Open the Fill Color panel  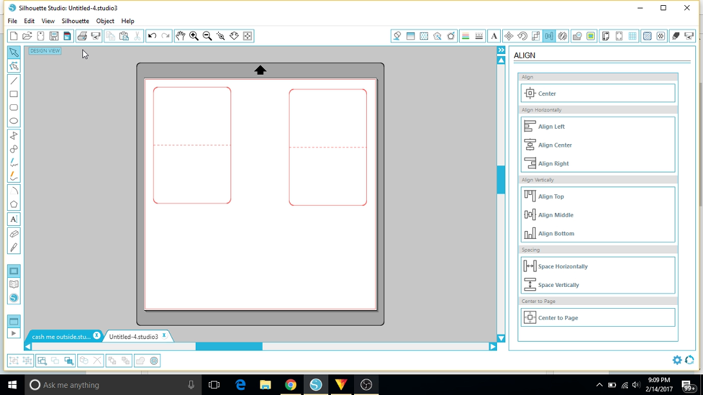click(x=397, y=36)
